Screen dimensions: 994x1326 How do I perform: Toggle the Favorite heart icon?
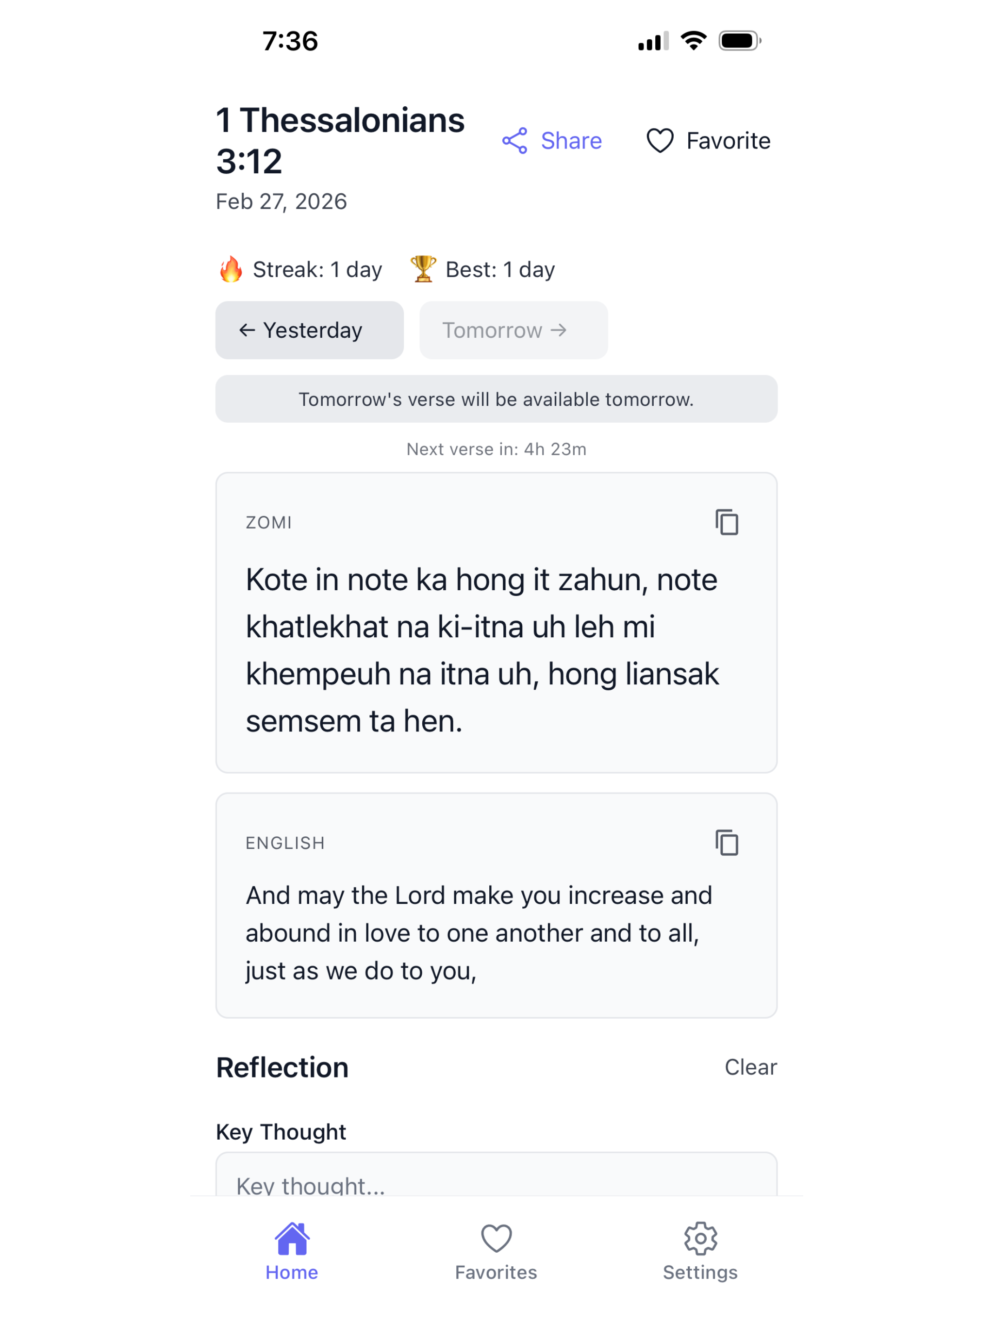coord(660,141)
